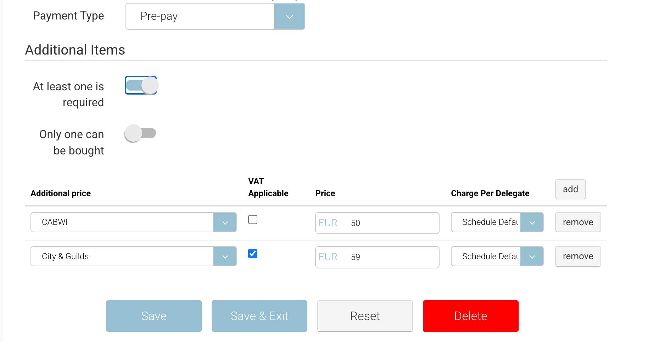Check VAT Applicable for the CABWI row
This screenshot has height=352, width=648.
click(x=253, y=220)
